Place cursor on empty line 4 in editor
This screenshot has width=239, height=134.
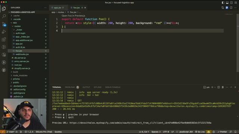143,31
